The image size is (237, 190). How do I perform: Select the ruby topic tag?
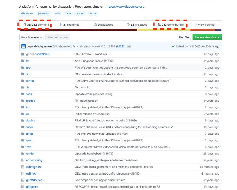tap(68, 13)
